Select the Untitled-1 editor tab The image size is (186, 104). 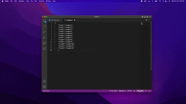69,20
